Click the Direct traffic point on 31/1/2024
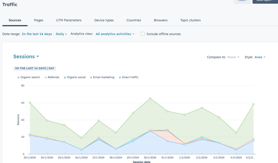 [x=167, y=141]
